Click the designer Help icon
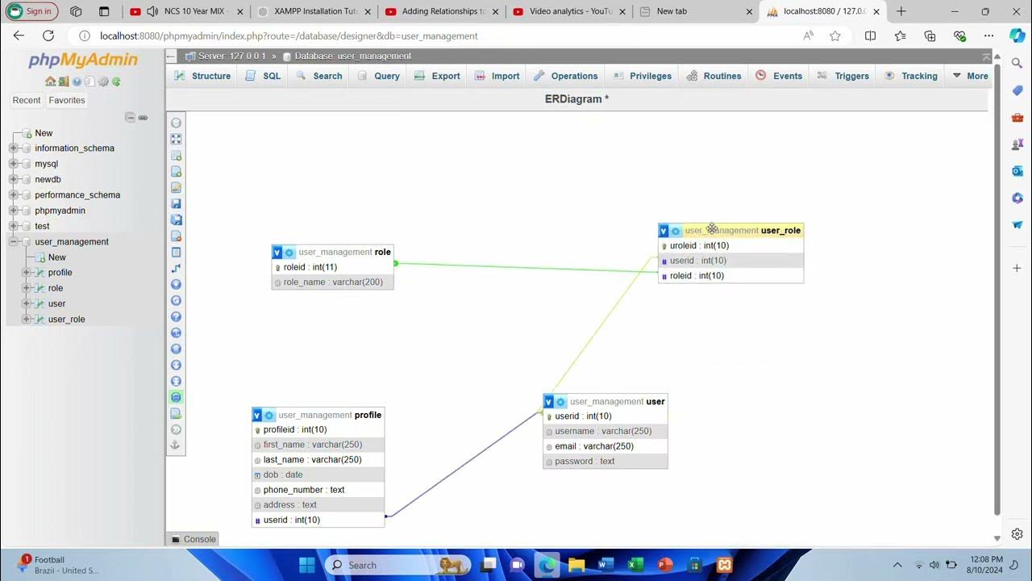 pyautogui.click(x=176, y=316)
